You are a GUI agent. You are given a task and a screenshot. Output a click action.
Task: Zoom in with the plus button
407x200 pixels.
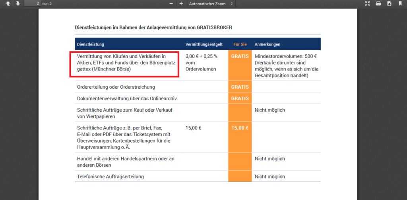tap(181, 4)
